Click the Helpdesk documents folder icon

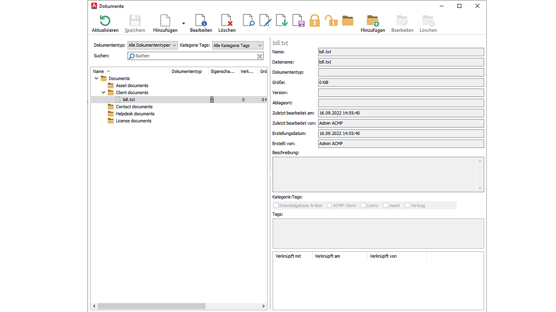coord(111,114)
